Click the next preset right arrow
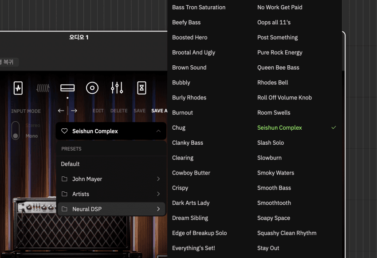Image resolution: width=377 pixels, height=258 pixels. (x=74, y=111)
